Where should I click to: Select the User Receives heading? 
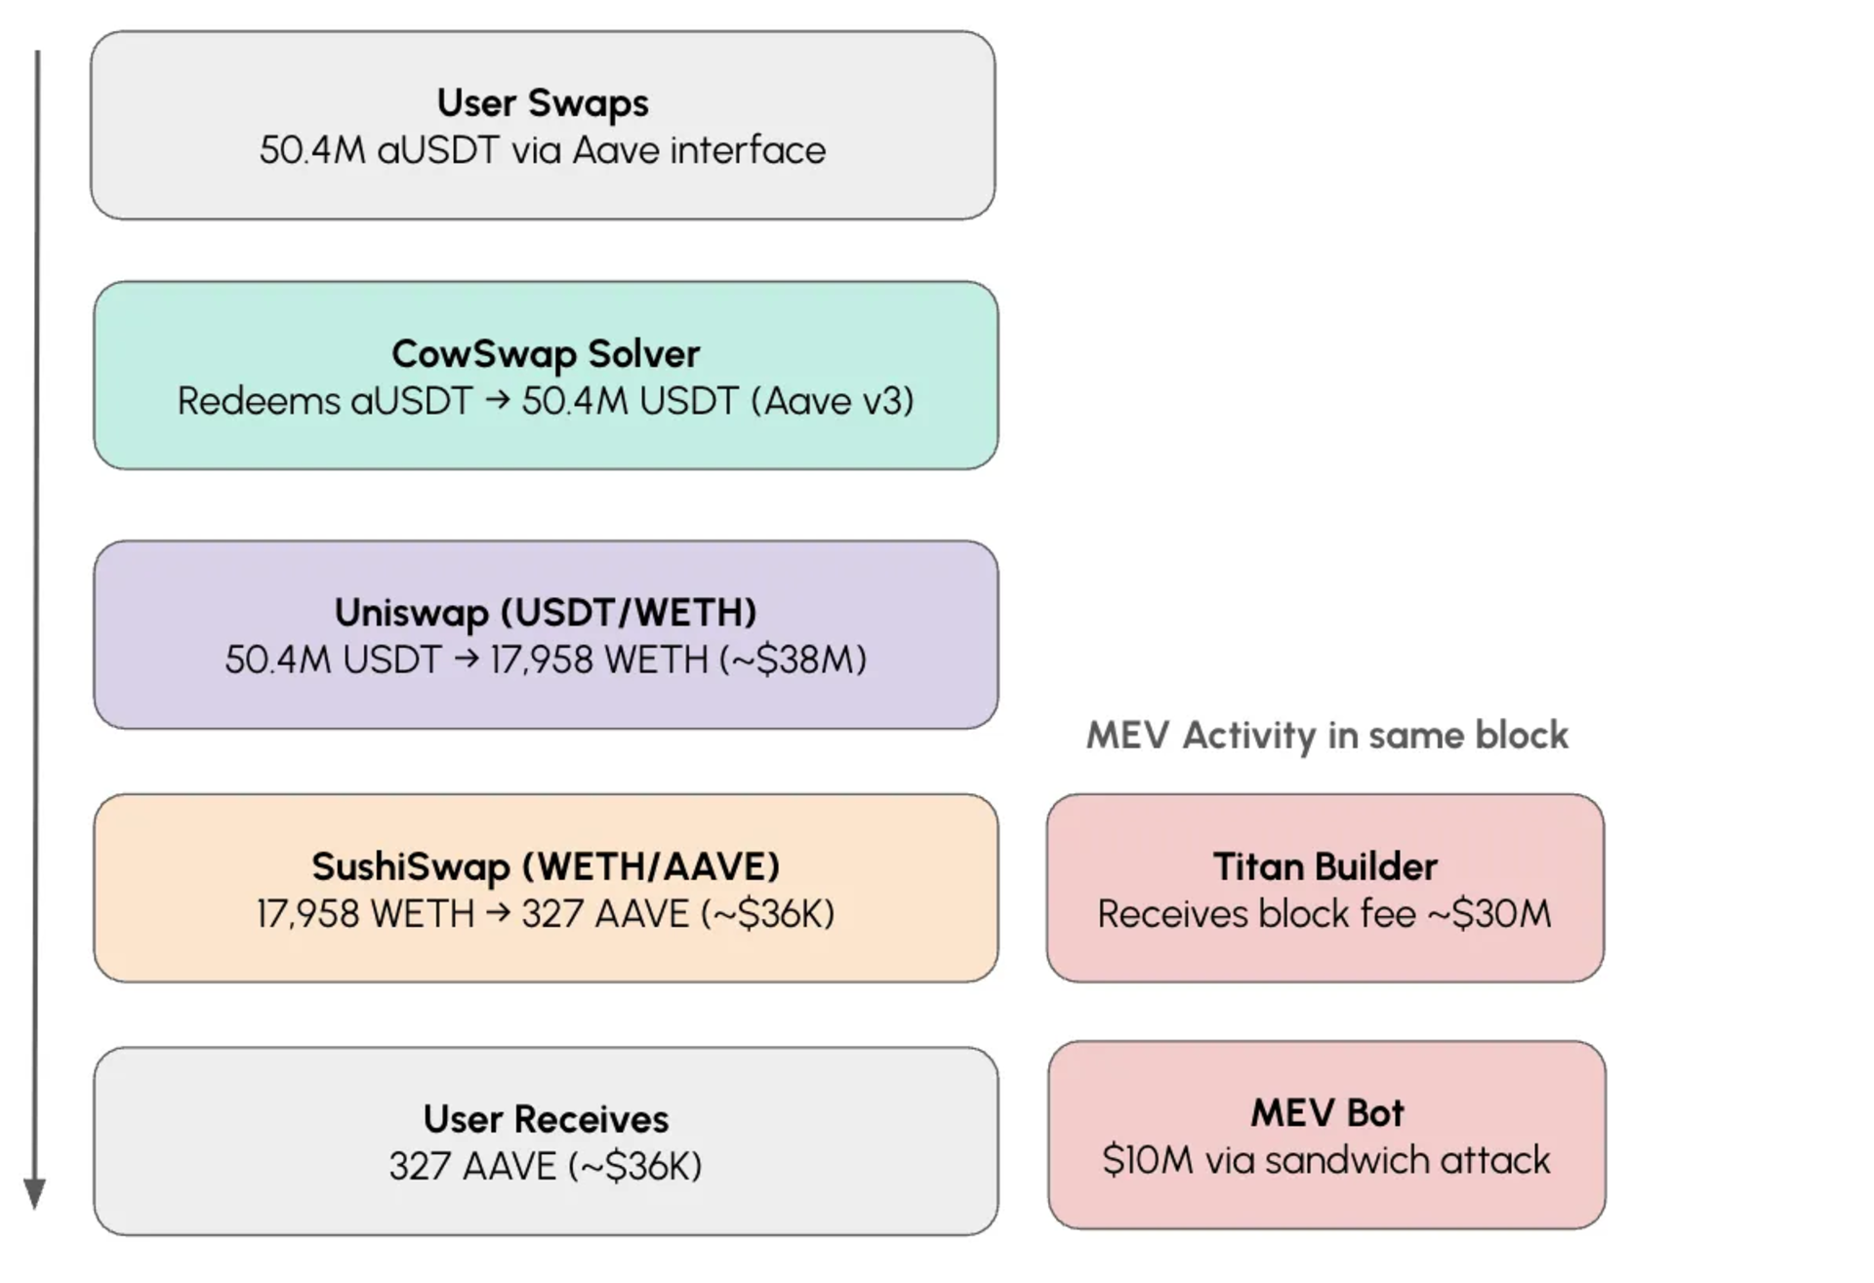[546, 1119]
